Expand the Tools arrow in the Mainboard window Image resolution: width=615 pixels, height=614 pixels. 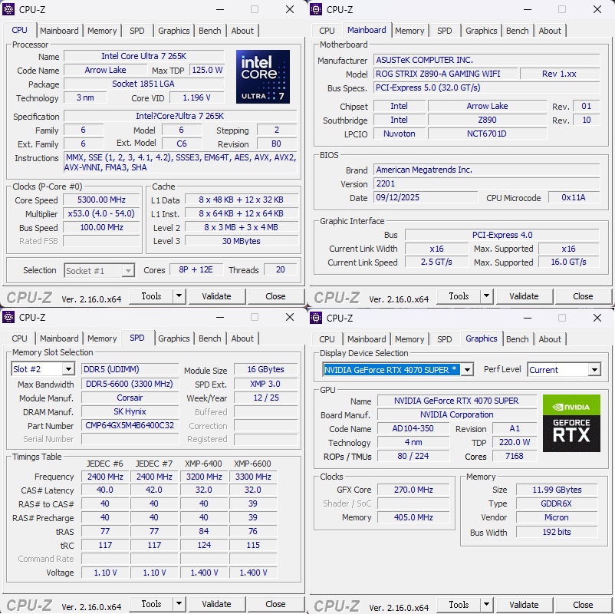486,296
